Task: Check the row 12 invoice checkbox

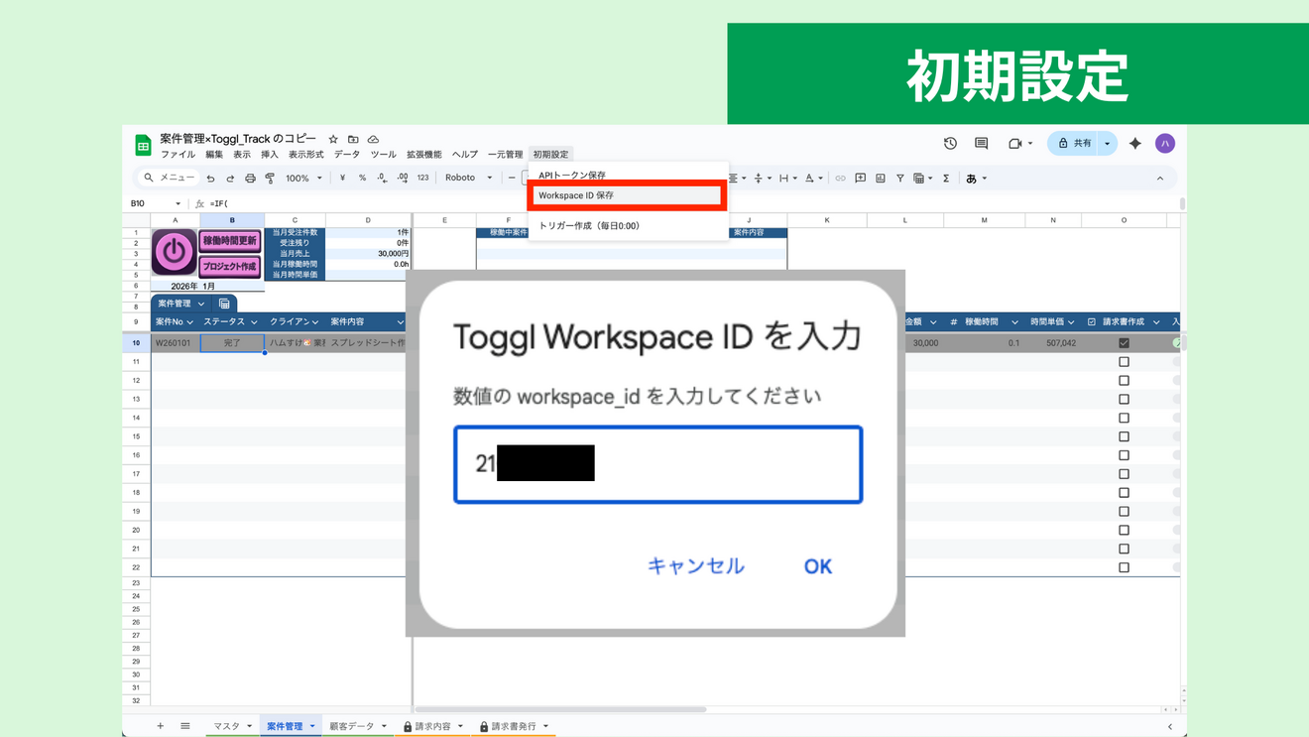Action: (x=1124, y=381)
